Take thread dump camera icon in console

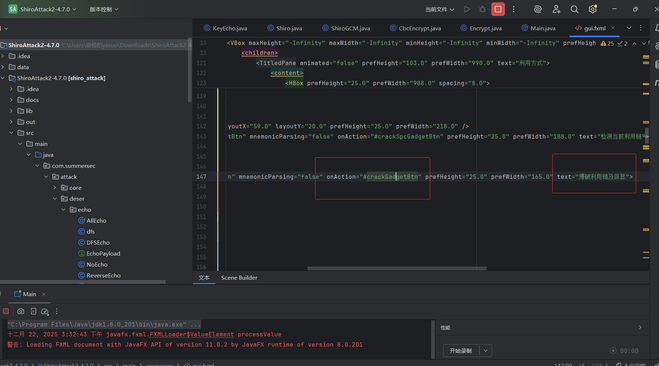[x=21, y=311]
